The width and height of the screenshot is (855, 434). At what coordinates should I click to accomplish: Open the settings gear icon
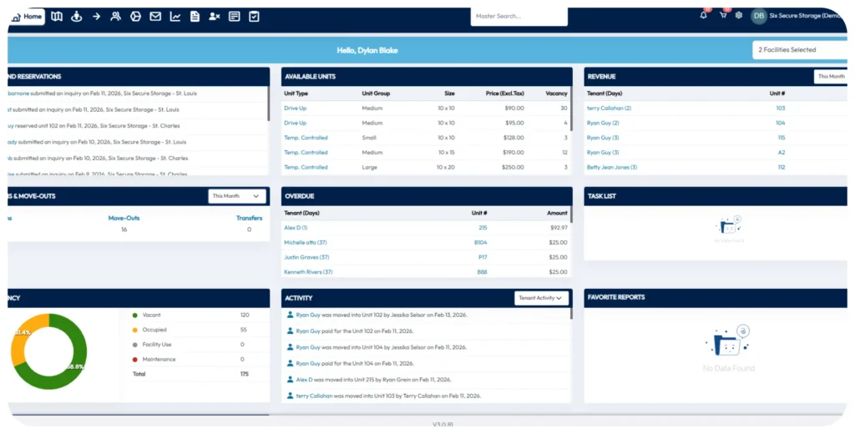[739, 15]
